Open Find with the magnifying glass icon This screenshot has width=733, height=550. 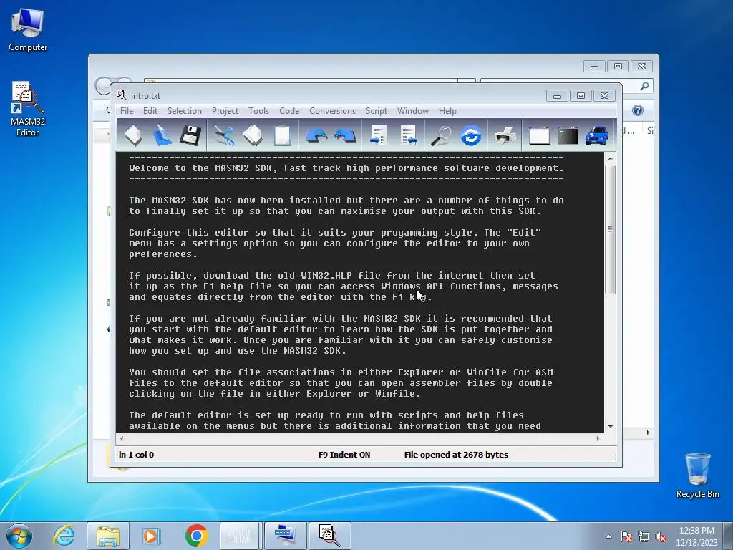[x=441, y=135]
